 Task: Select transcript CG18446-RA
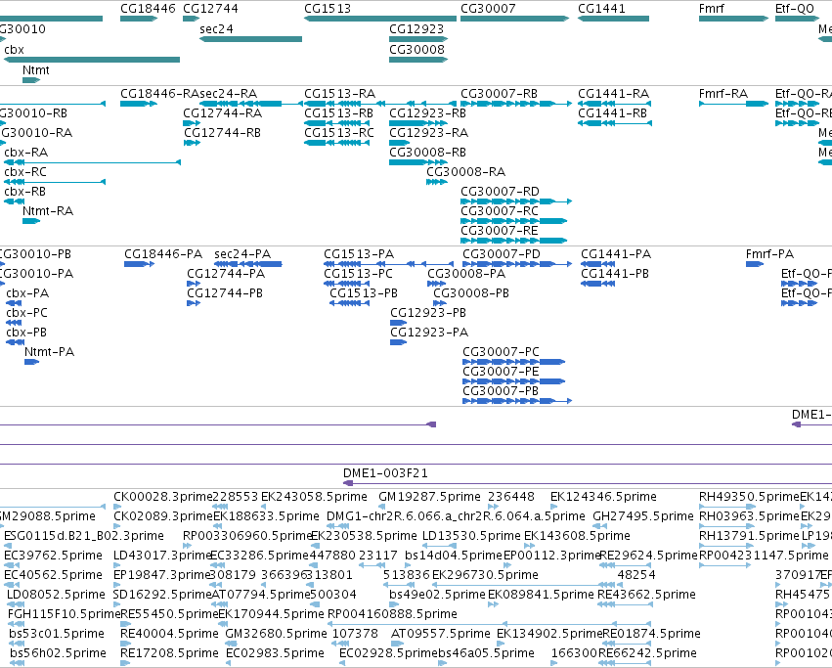[x=139, y=104]
